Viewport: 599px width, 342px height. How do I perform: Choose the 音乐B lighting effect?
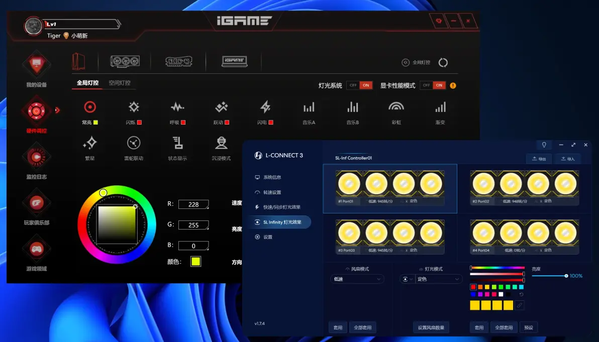(x=353, y=112)
